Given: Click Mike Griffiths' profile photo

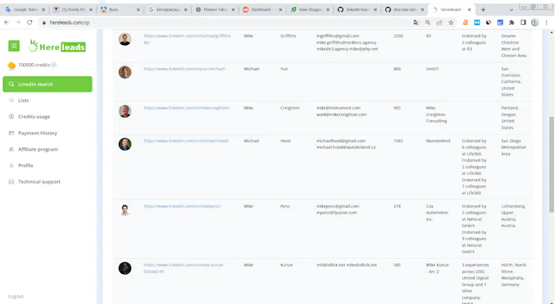Looking at the screenshot, I should click(x=125, y=39).
